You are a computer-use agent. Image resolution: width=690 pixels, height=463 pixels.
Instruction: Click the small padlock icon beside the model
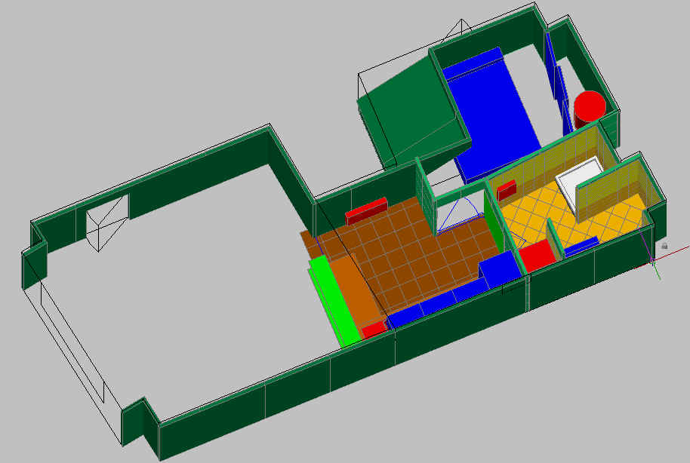[x=664, y=246]
